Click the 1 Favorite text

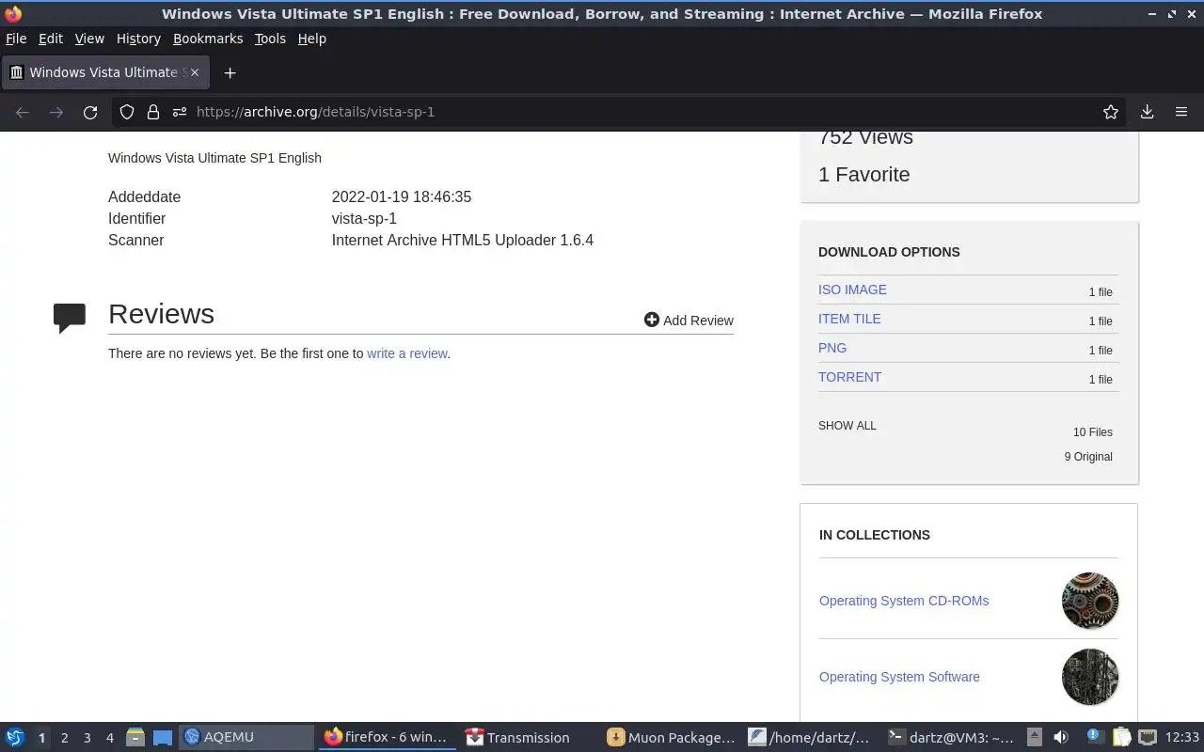point(864,174)
